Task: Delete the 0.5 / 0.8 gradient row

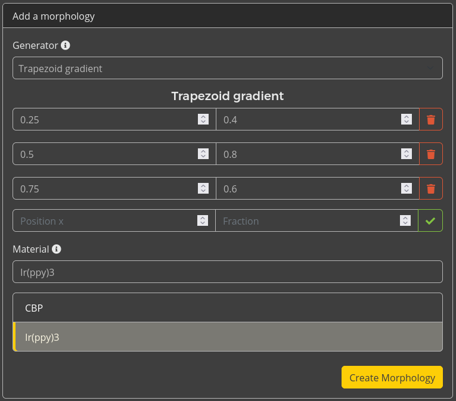Action: point(430,154)
